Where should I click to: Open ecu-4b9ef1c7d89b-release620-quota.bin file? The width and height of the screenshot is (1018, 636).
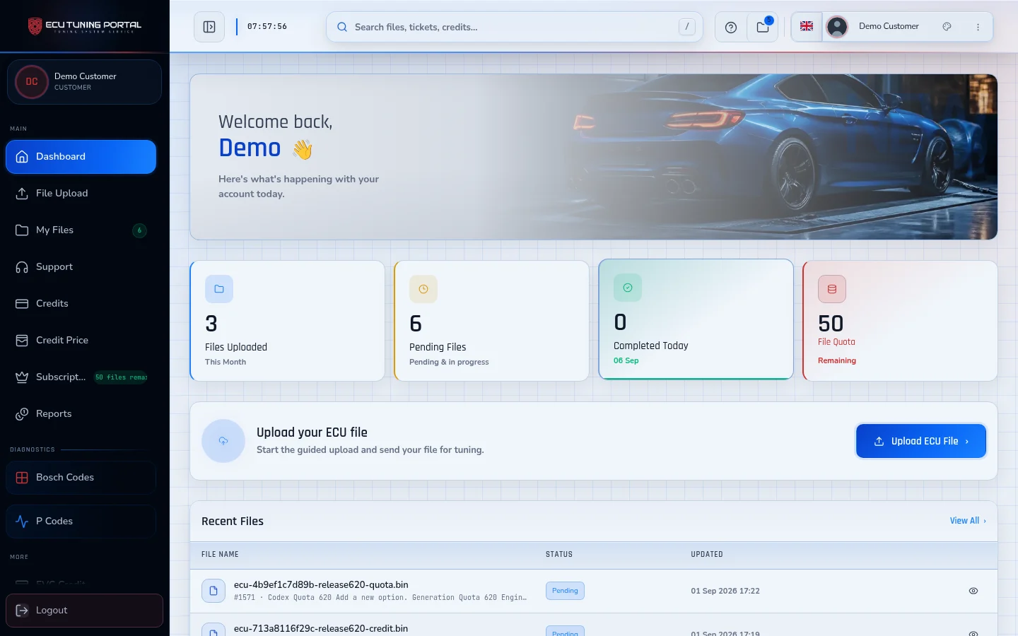pyautogui.click(x=321, y=585)
